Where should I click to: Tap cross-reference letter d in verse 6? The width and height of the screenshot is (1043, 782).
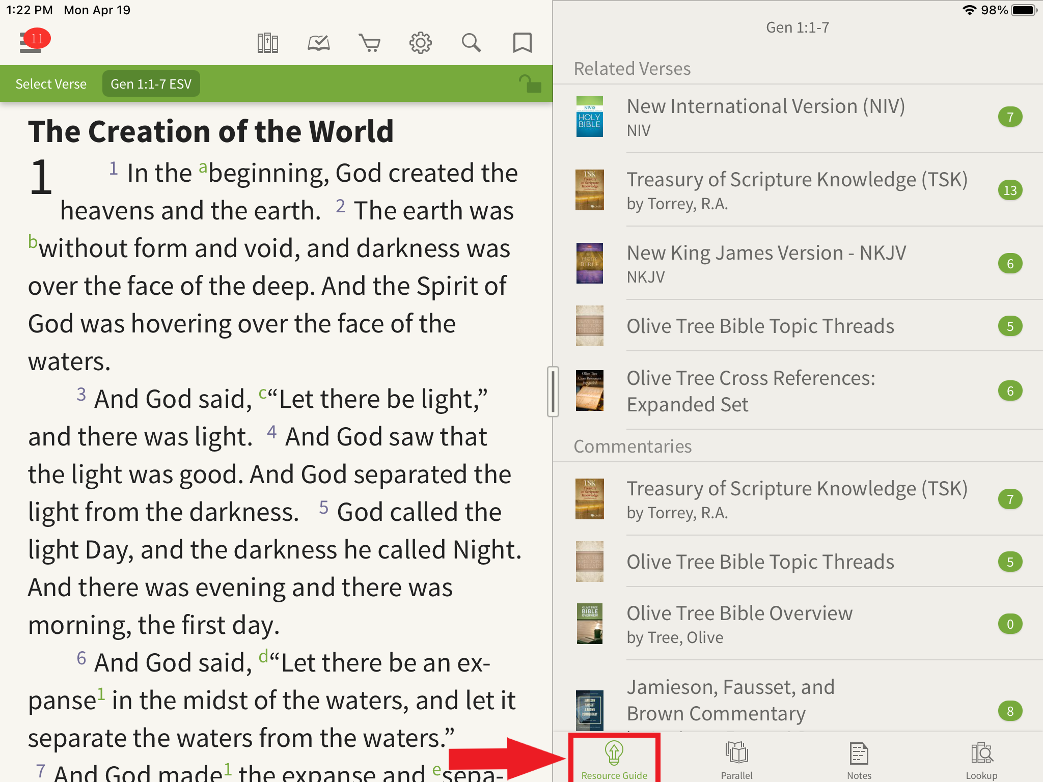tap(263, 656)
